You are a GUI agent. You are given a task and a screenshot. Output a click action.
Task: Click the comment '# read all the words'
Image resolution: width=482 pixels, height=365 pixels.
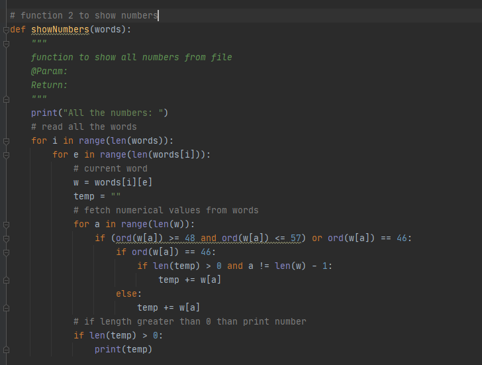click(x=84, y=127)
